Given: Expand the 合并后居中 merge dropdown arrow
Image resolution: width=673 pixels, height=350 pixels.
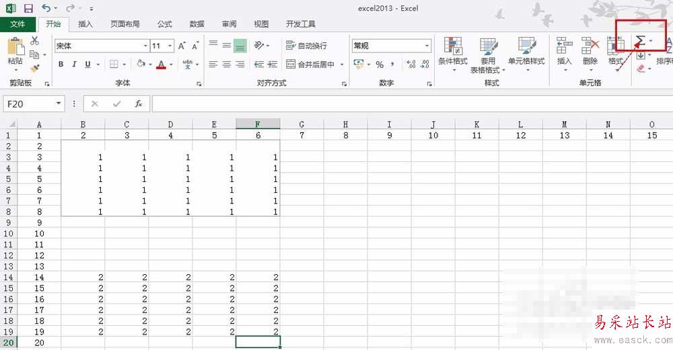Looking at the screenshot, I should tap(342, 64).
